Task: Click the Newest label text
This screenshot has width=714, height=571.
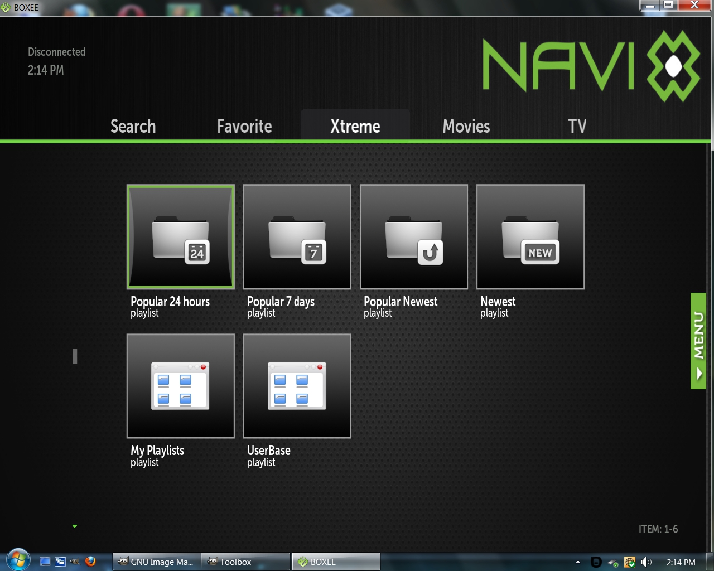Action: (498, 302)
